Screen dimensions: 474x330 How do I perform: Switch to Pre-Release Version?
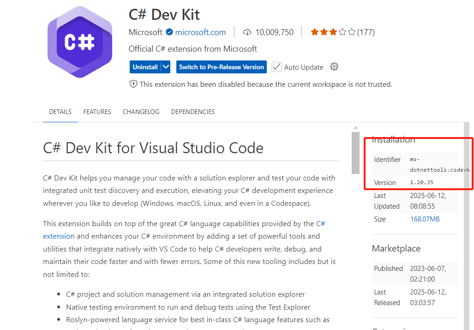pyautogui.click(x=221, y=67)
